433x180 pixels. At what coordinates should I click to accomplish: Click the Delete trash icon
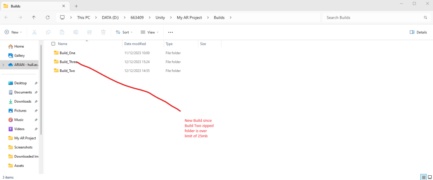(x=103, y=32)
